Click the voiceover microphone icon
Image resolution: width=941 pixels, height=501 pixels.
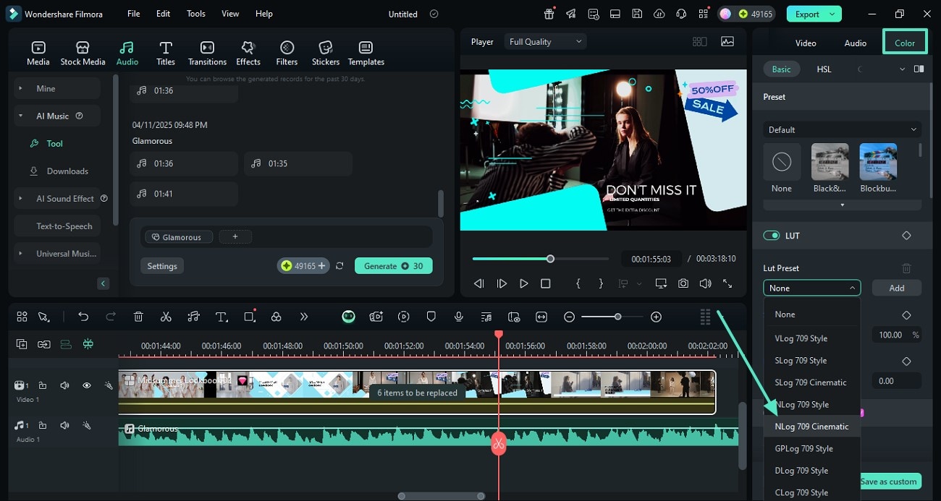click(x=459, y=317)
